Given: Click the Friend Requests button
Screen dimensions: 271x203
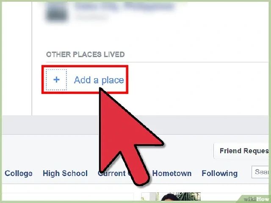Looking at the screenshot, I should coord(242,151).
